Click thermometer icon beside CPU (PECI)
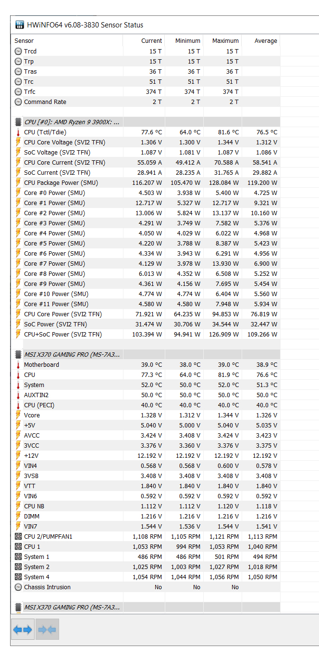This screenshot has height=647, width=319. 18,405
